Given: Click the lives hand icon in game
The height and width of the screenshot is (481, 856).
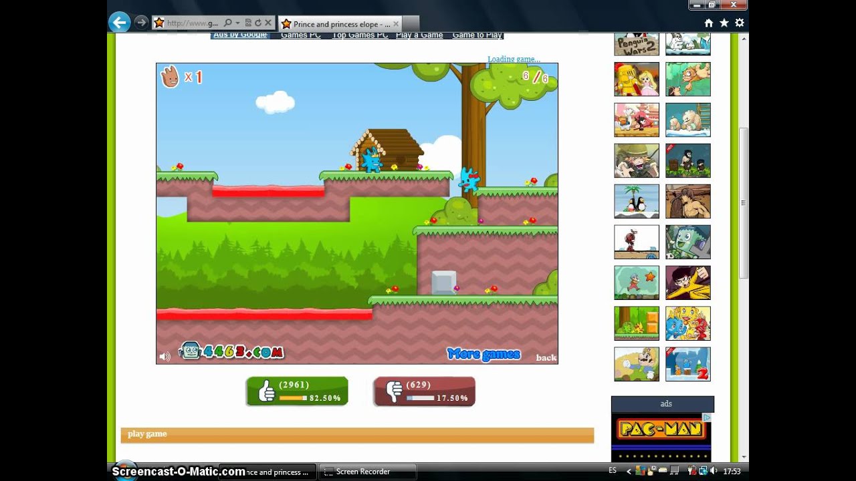Looking at the screenshot, I should point(170,77).
